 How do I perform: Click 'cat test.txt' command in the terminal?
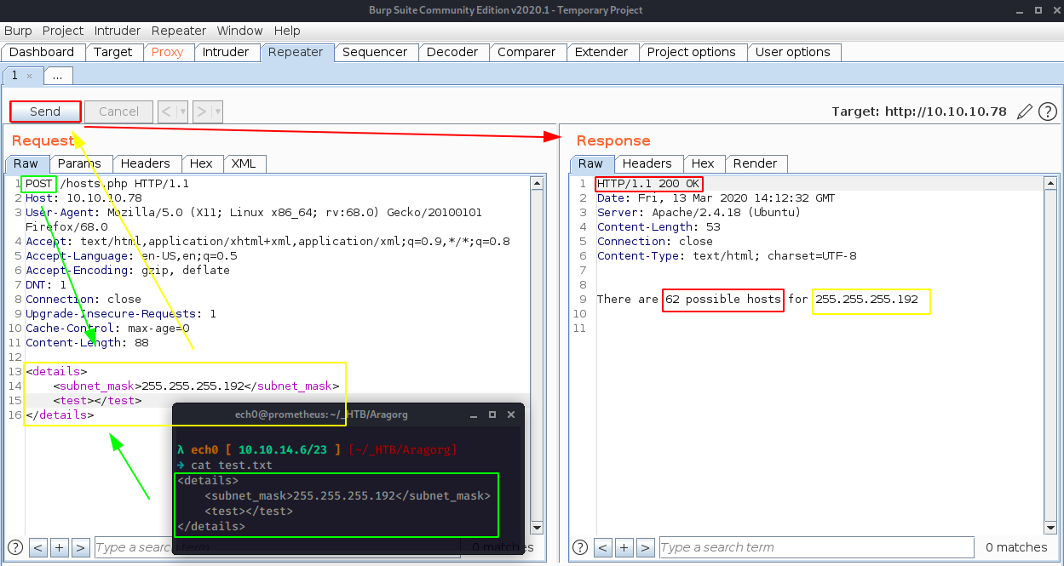pyautogui.click(x=232, y=466)
